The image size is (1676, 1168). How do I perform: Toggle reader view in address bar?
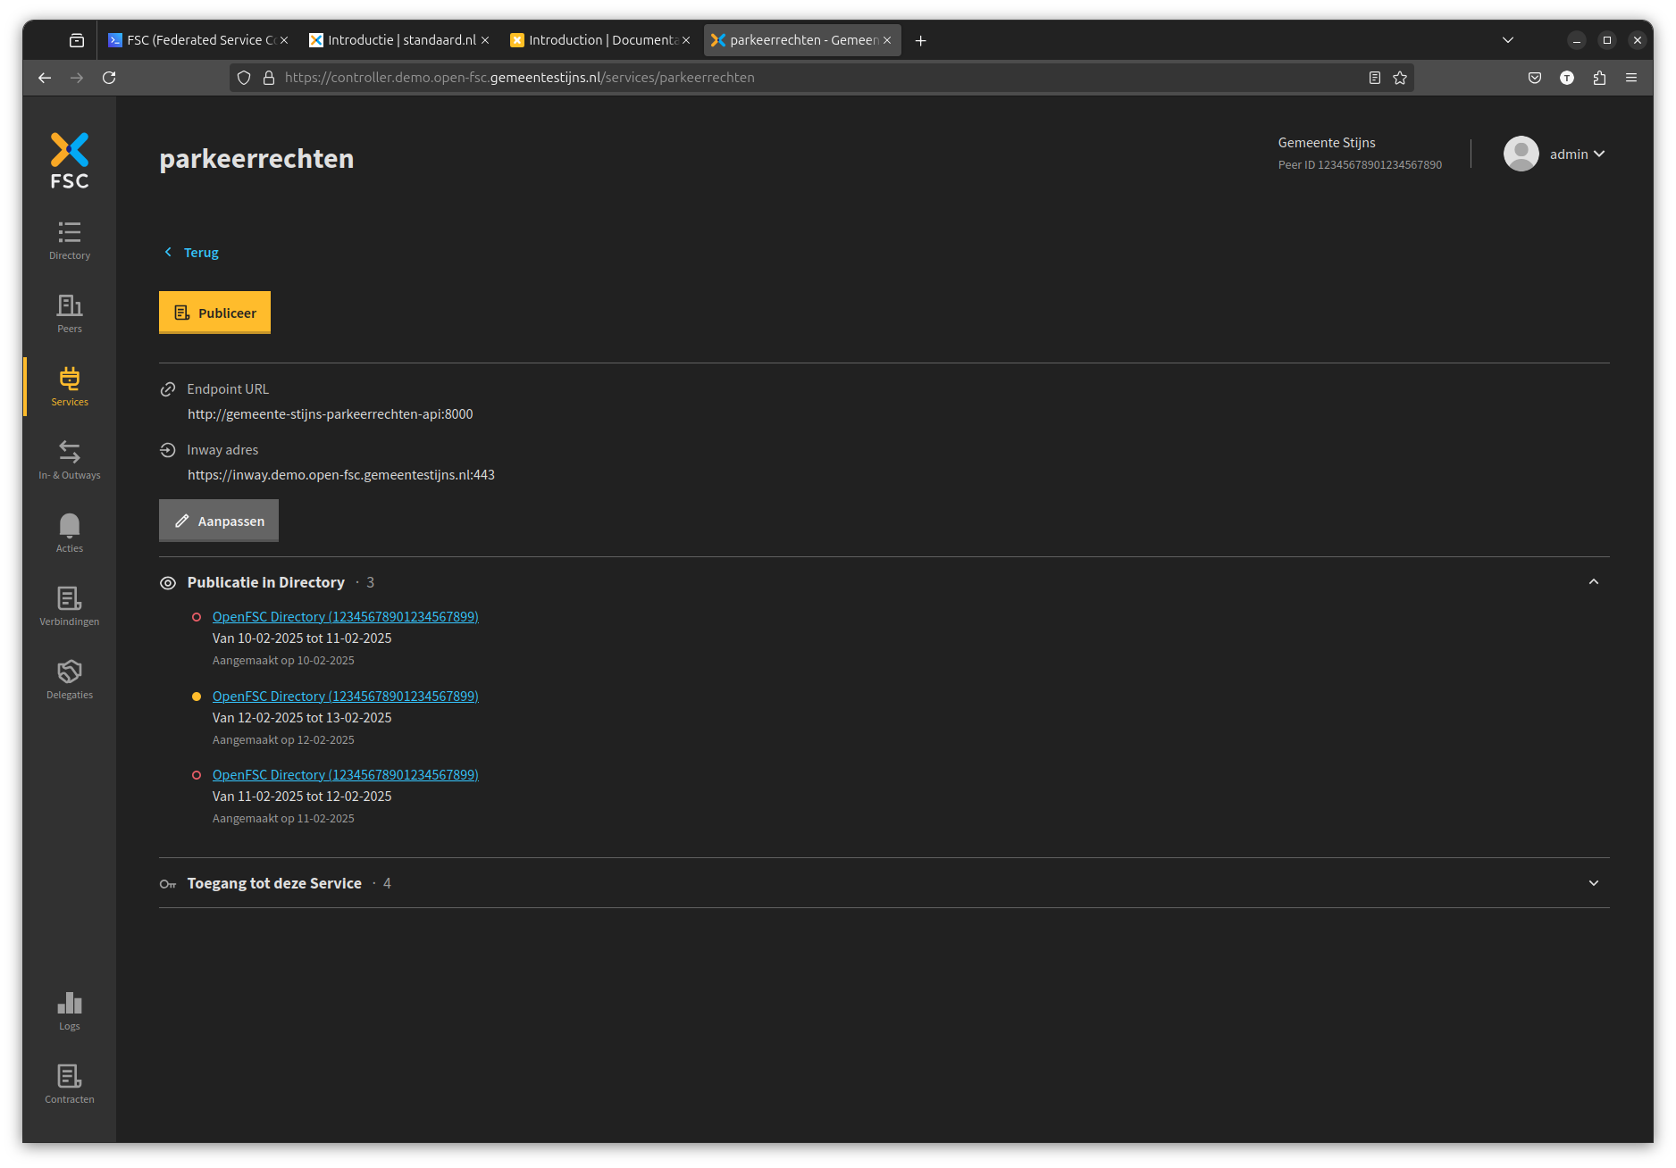(1375, 78)
